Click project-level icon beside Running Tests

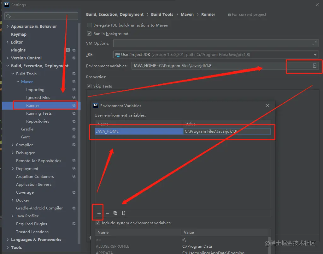tap(74, 113)
